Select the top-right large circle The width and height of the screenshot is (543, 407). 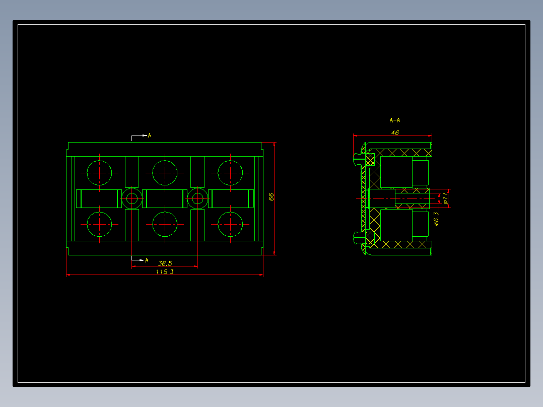tap(230, 173)
